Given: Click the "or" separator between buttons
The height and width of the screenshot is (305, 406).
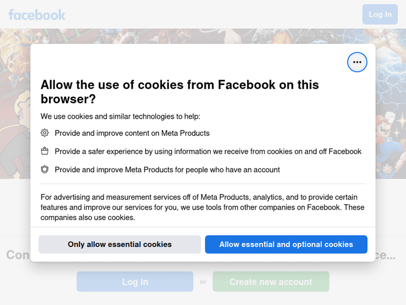Looking at the screenshot, I should tap(203, 282).
